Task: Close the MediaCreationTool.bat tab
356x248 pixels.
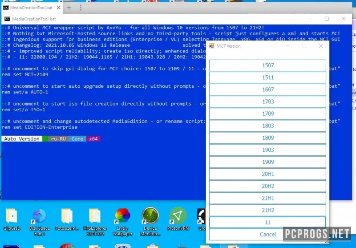Action: pyautogui.click(x=58, y=8)
